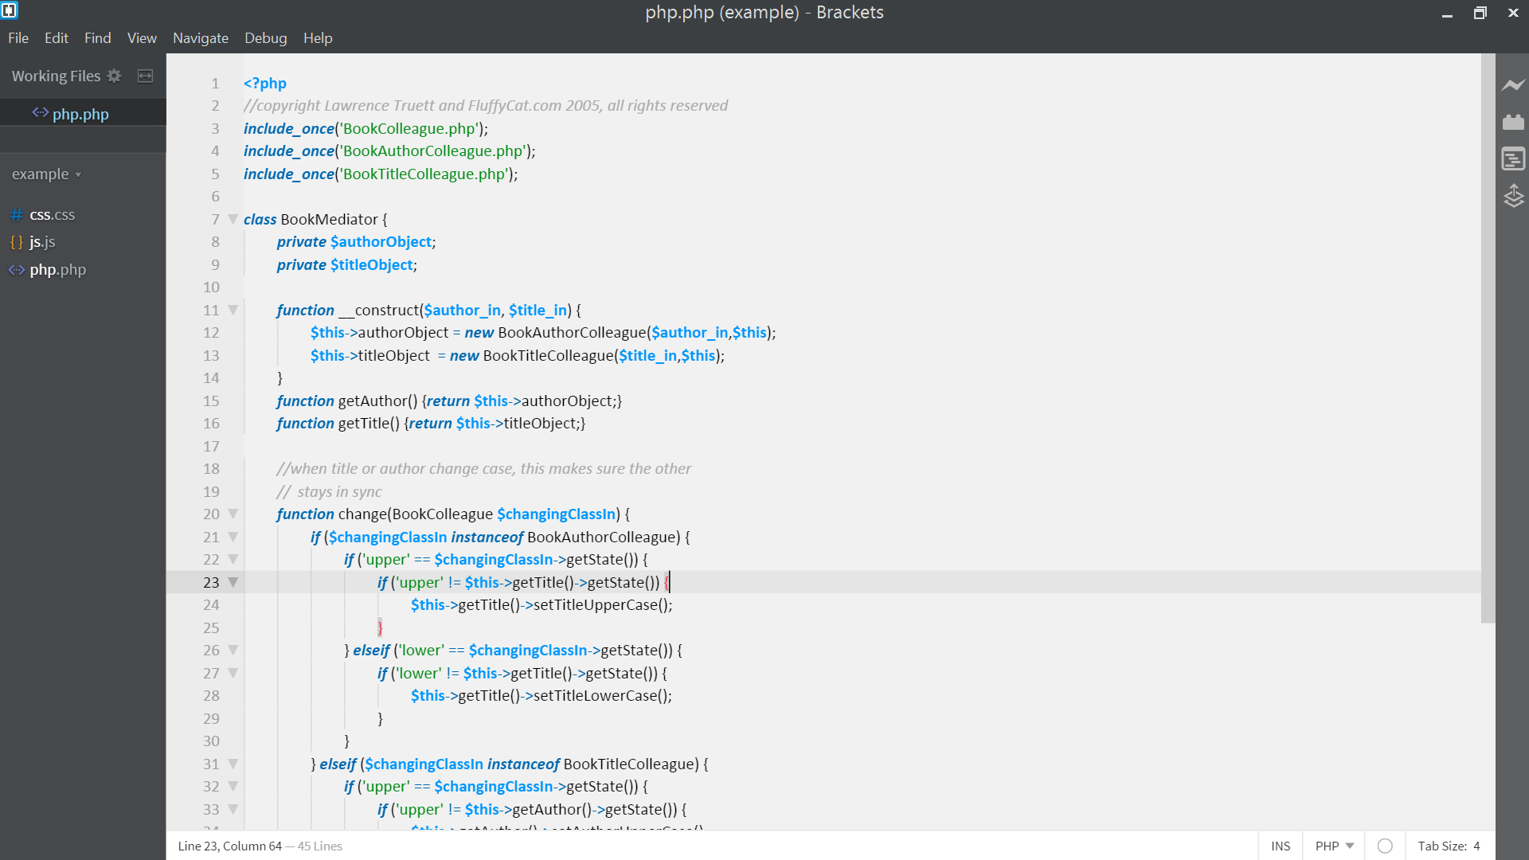Enable split view from Working Files header
This screenshot has height=860, width=1529.
click(x=145, y=76)
